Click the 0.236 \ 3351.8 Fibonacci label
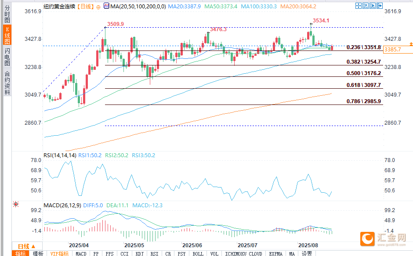The image size is (413, 256). point(363,47)
